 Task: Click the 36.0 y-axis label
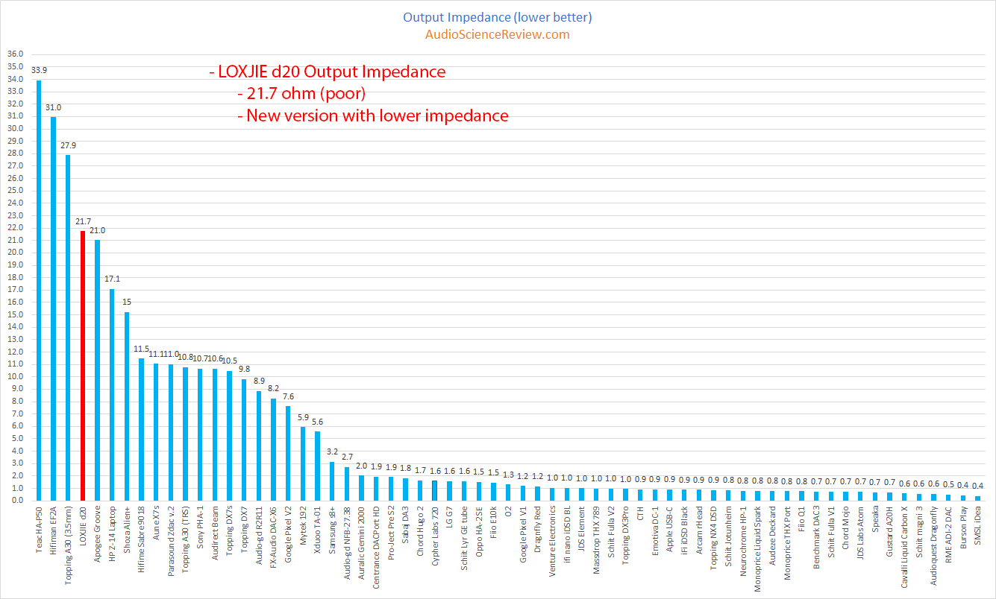16,54
